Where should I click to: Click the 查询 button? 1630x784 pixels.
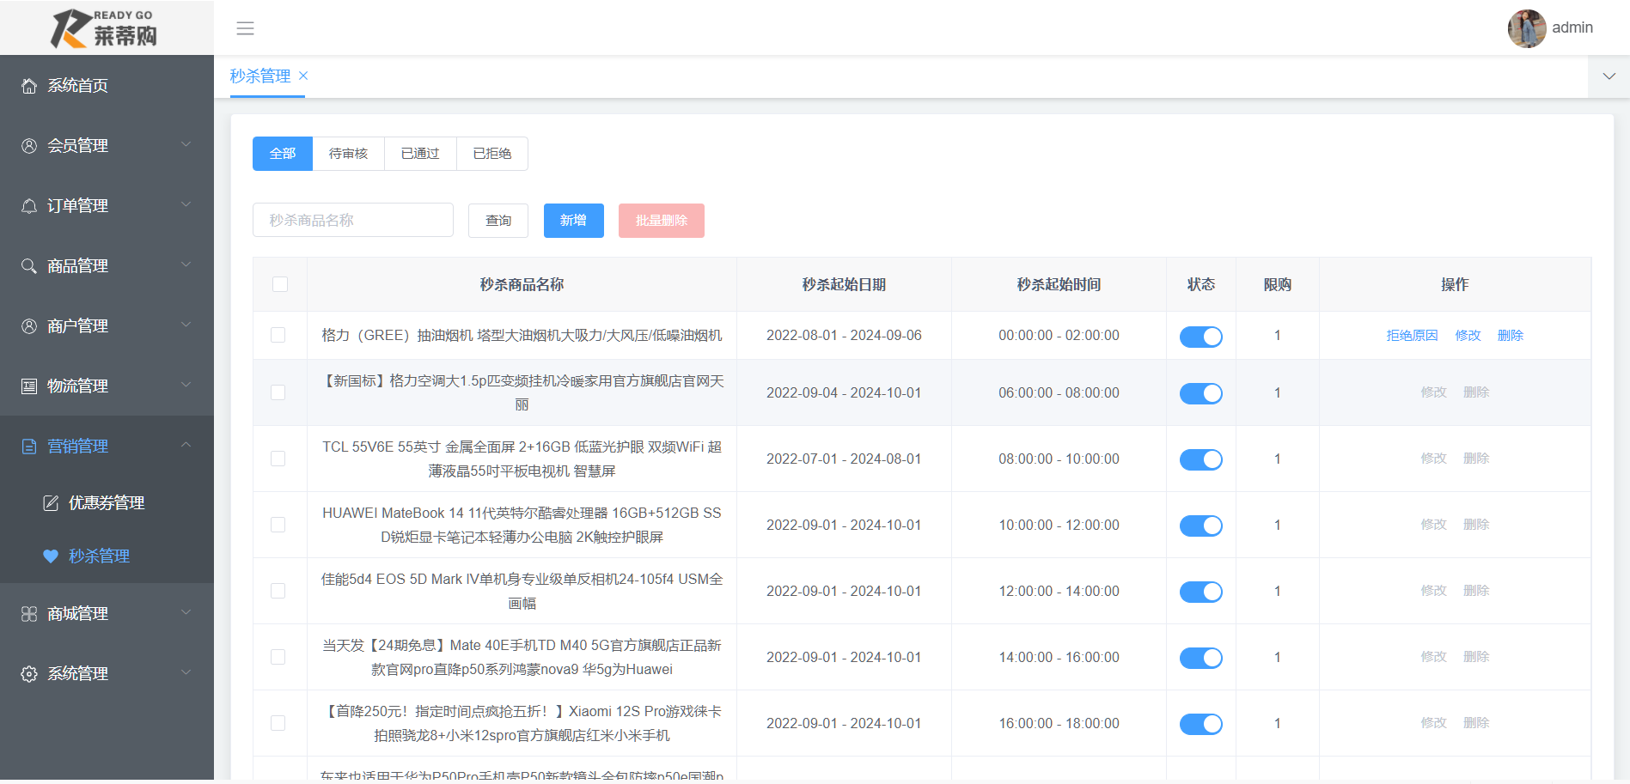498,221
